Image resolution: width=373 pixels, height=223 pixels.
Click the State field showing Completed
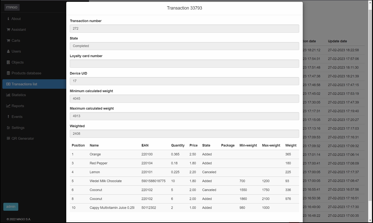[x=184, y=46]
